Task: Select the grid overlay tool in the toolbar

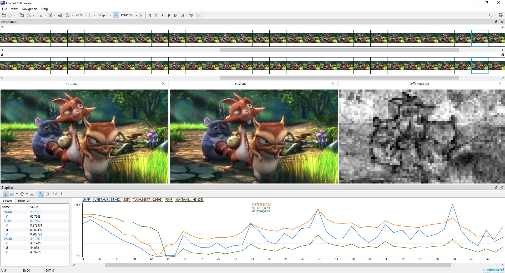Action: click(90, 15)
